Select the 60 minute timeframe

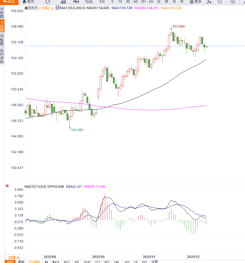135,2
